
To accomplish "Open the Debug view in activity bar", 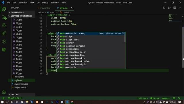I will (x=4, y=25).
